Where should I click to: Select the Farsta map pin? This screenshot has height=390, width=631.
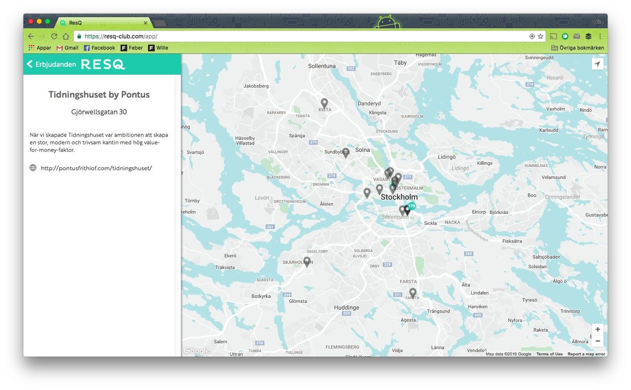413,293
